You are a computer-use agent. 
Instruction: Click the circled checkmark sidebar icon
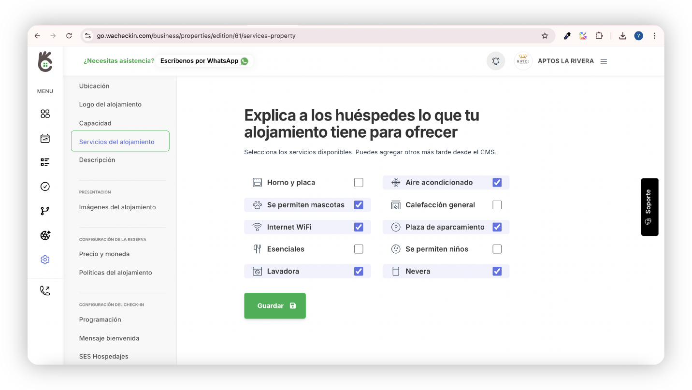click(45, 187)
